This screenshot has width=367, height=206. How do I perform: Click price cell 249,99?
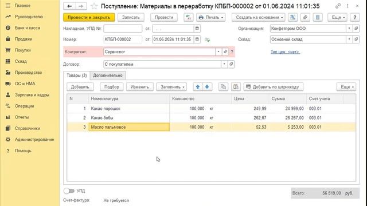[251, 109]
